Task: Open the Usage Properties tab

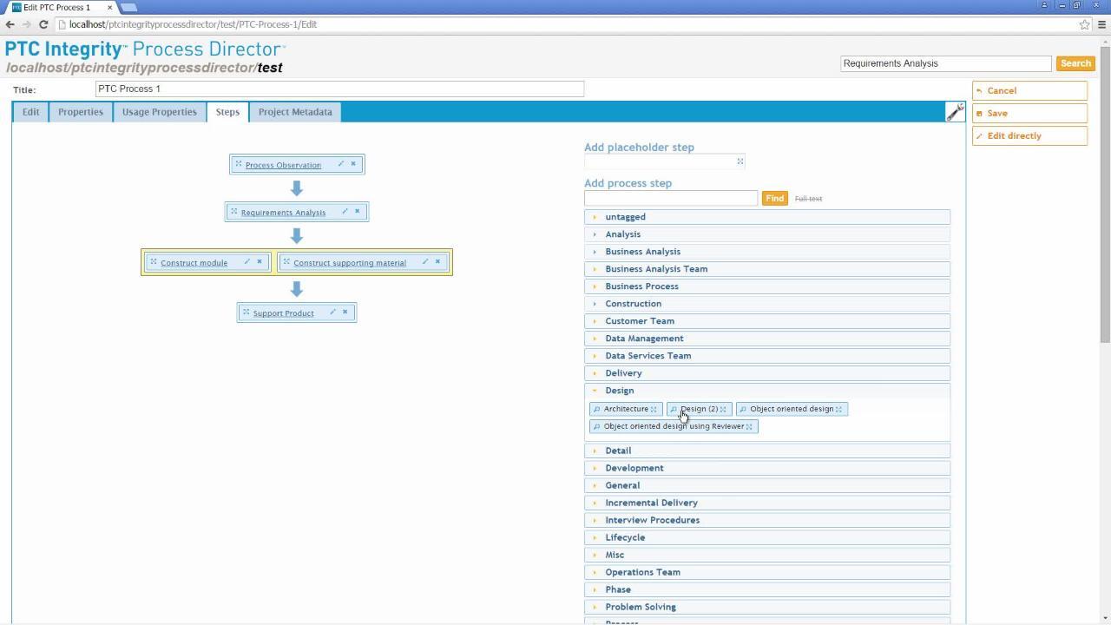Action: point(160,112)
